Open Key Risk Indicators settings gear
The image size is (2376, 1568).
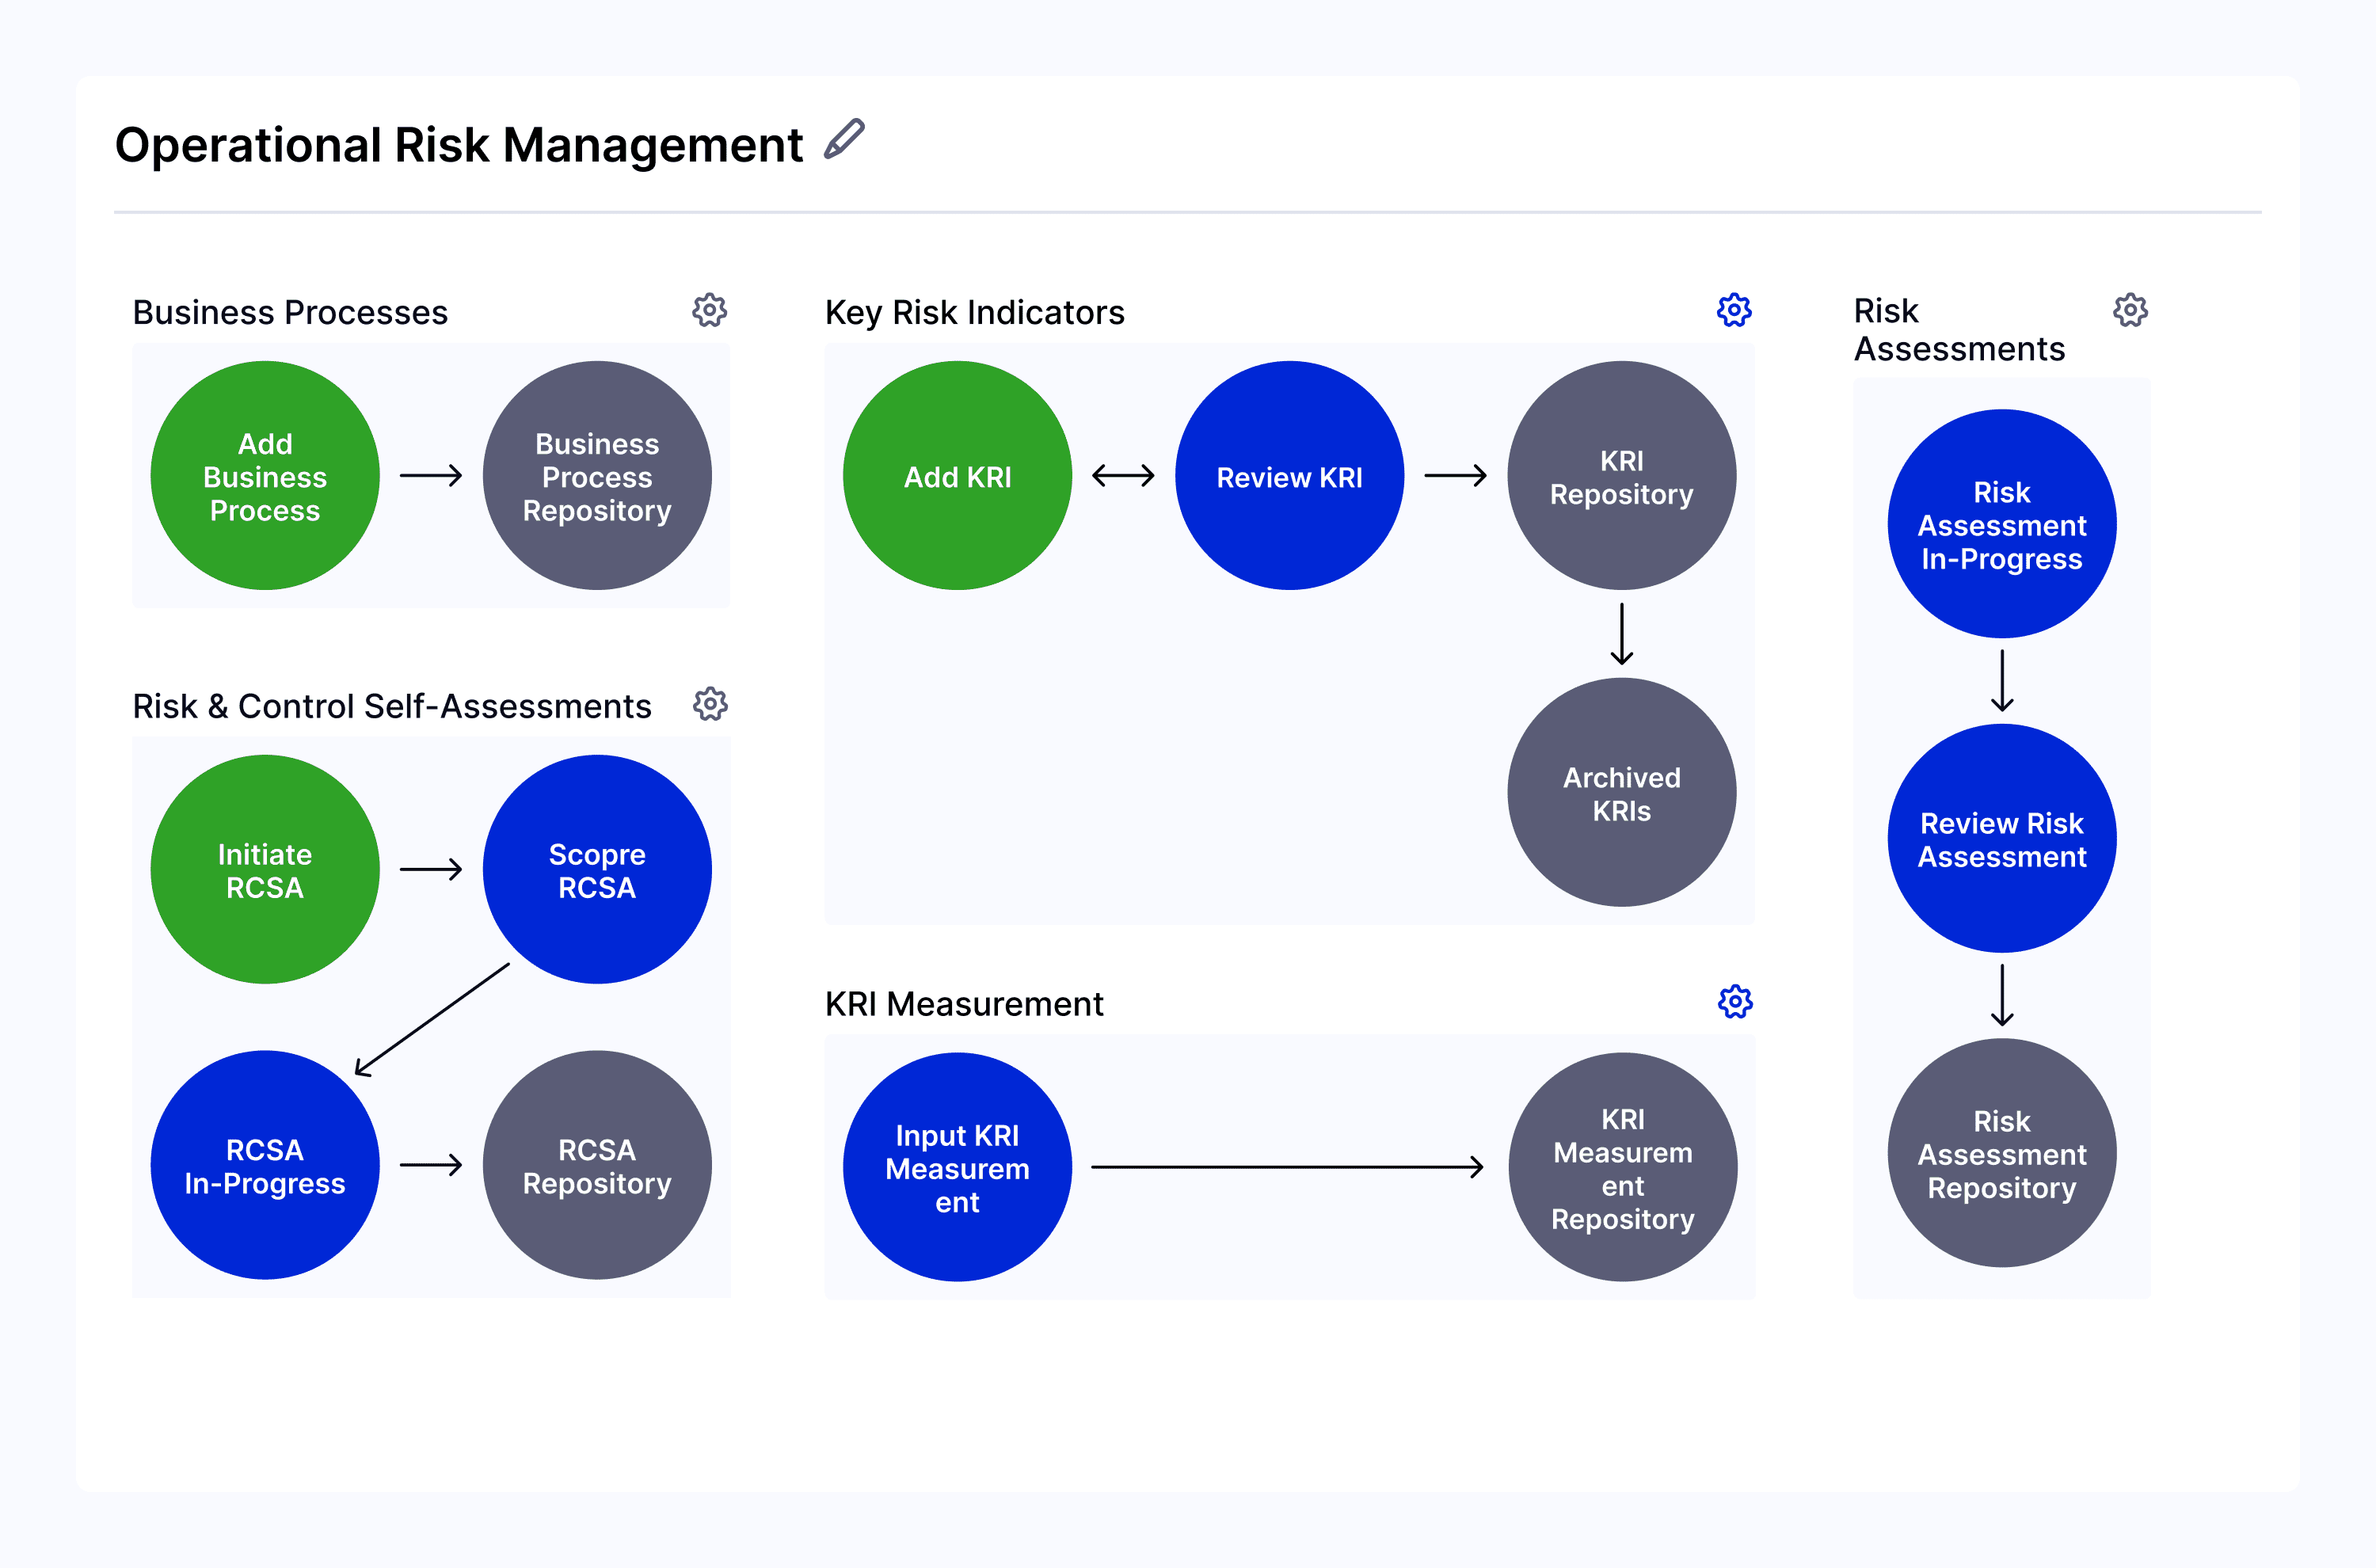(x=1734, y=310)
